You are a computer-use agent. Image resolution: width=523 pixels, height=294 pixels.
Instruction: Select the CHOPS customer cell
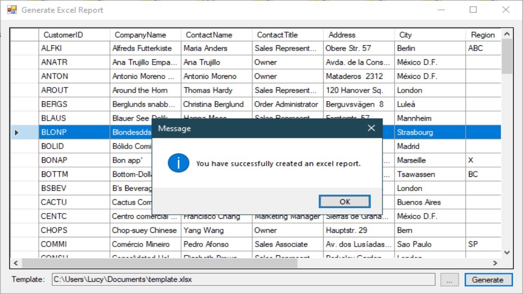(74, 230)
